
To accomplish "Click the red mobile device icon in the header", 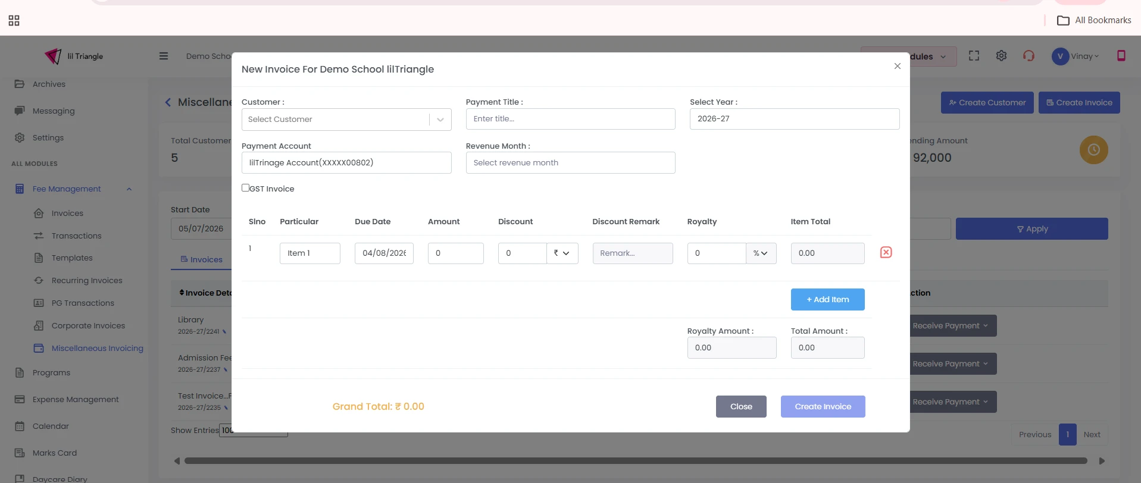I will pos(1121,56).
